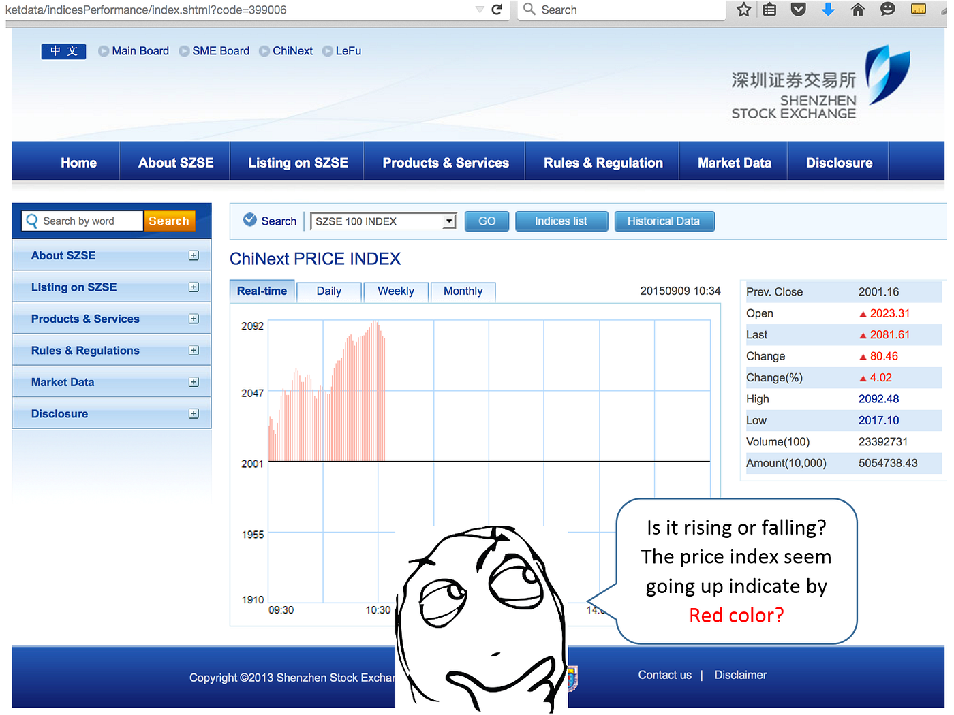
Task: Expand Products & Services in the sidebar
Action: (x=194, y=319)
